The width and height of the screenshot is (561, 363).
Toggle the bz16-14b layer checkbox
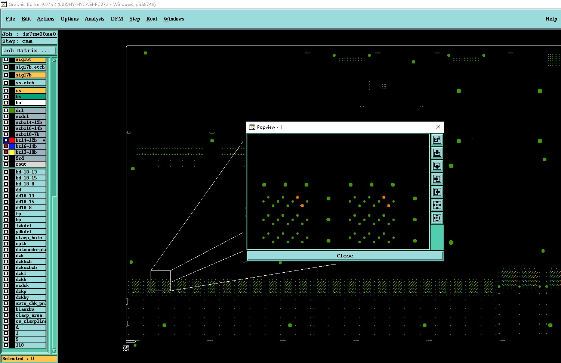[x=6, y=146]
